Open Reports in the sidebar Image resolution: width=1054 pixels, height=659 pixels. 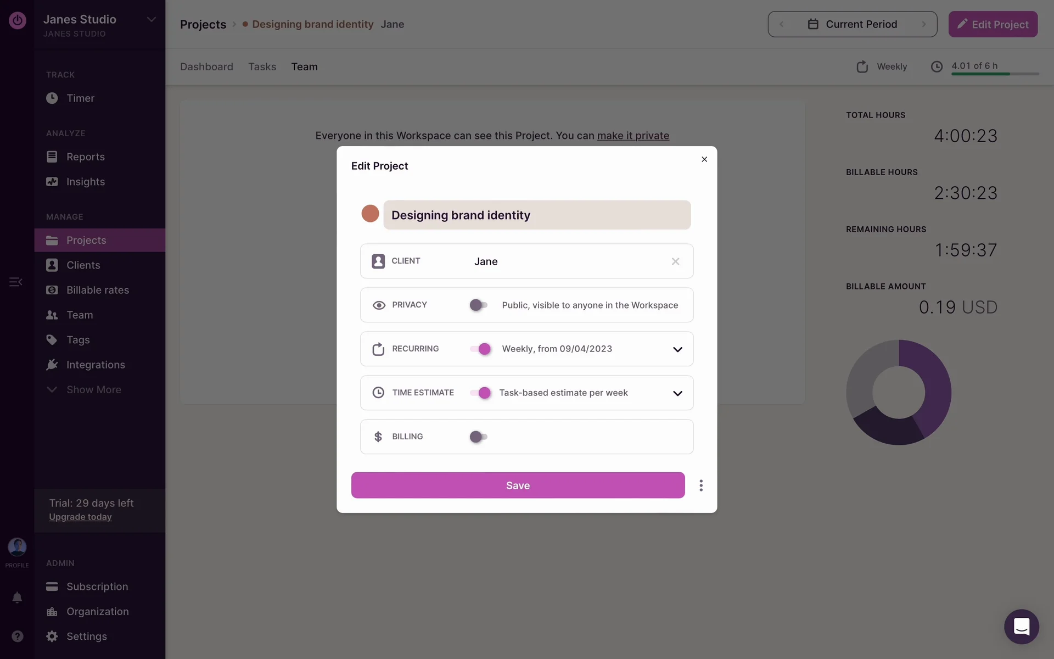click(85, 157)
